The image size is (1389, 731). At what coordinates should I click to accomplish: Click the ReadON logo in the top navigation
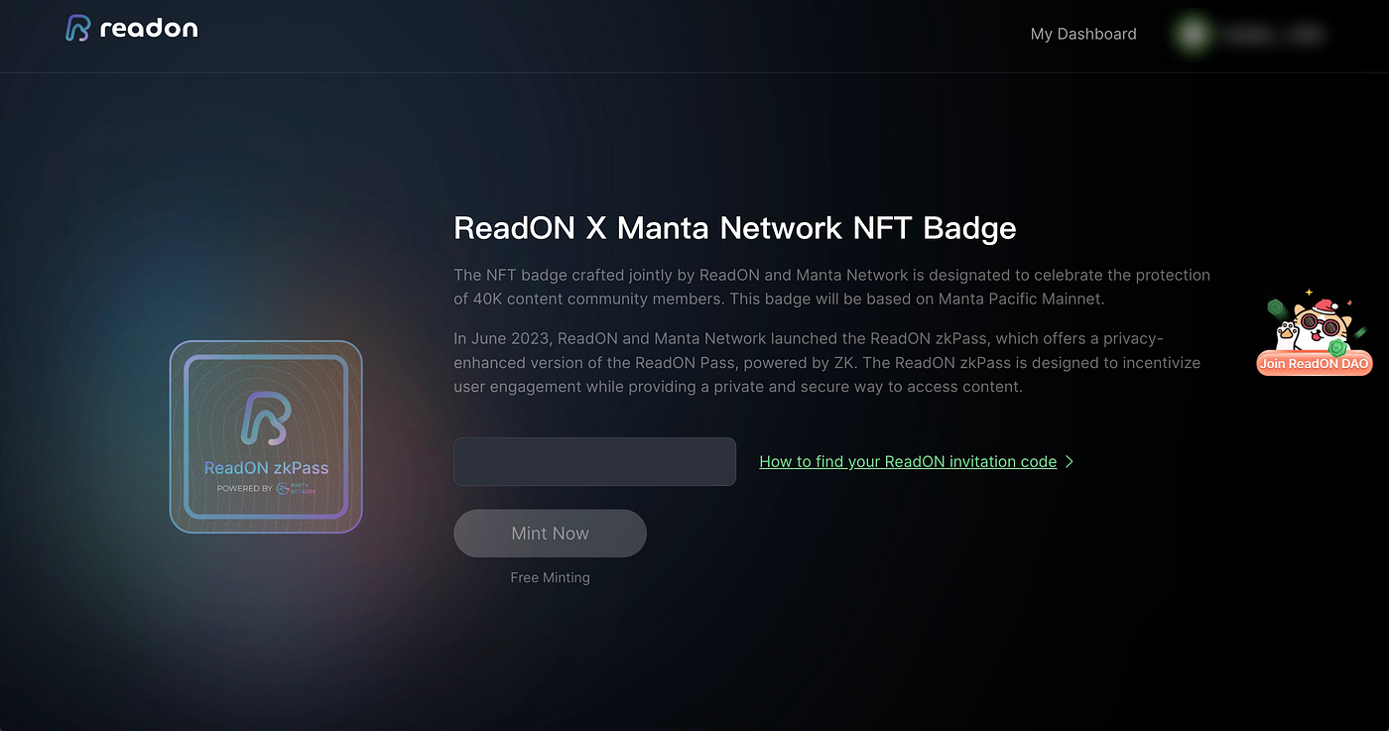pos(77,28)
